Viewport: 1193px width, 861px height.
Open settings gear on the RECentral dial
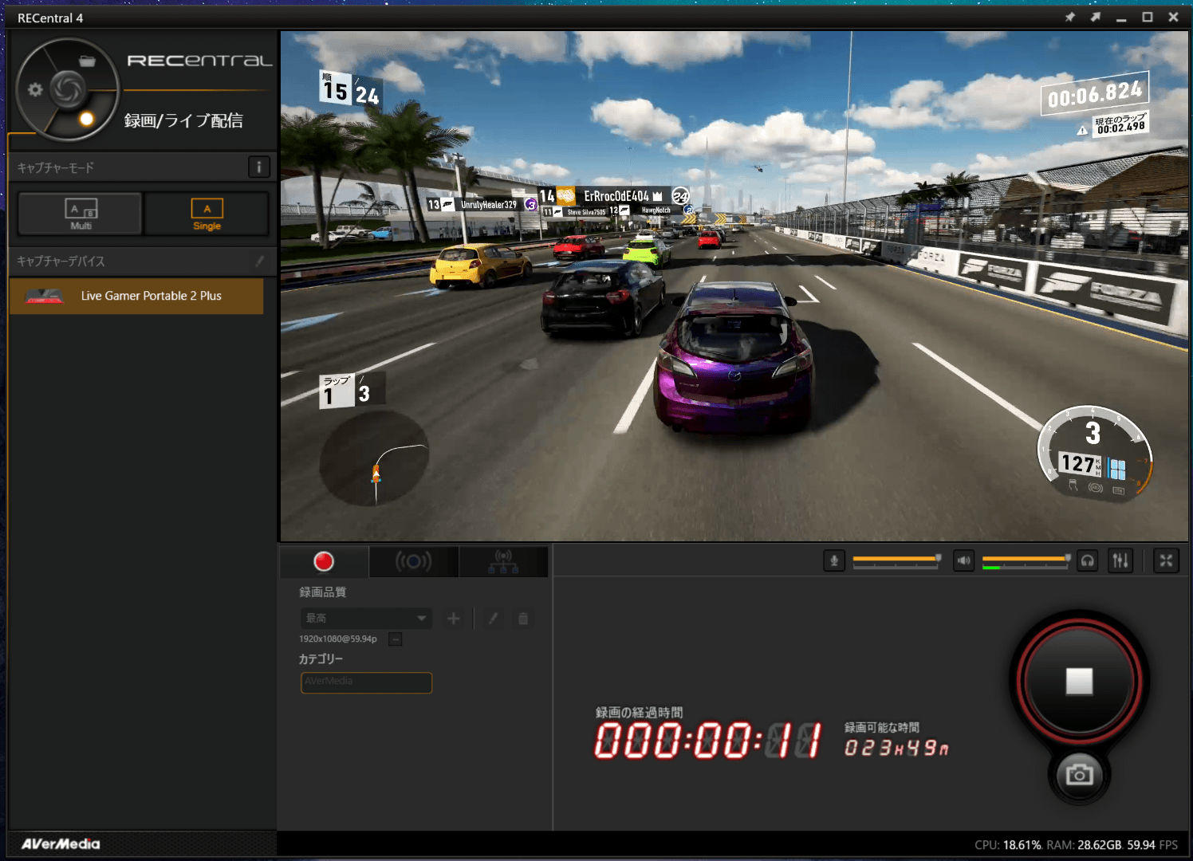click(x=35, y=89)
